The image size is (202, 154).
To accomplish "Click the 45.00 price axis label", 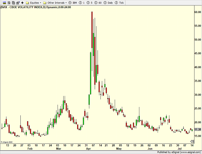I will pyautogui.click(x=198, y=53).
